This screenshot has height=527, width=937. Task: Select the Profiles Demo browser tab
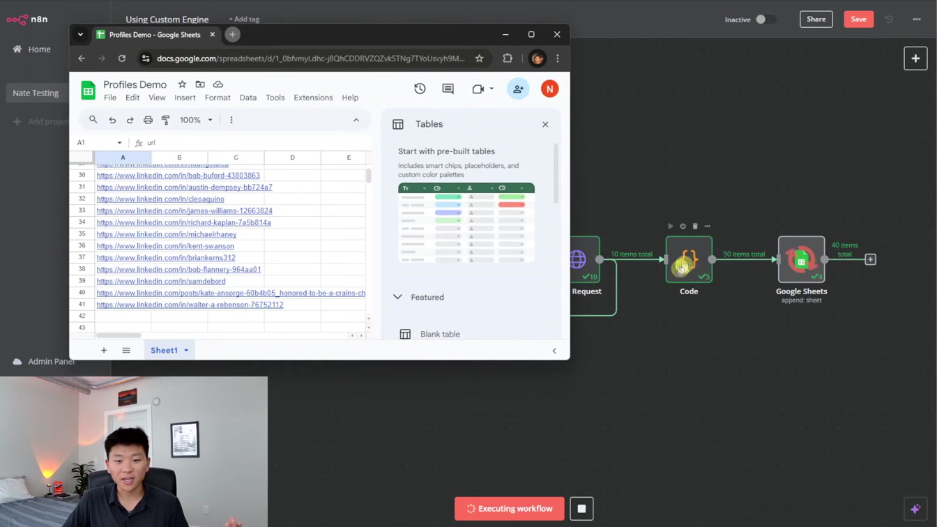(x=155, y=34)
